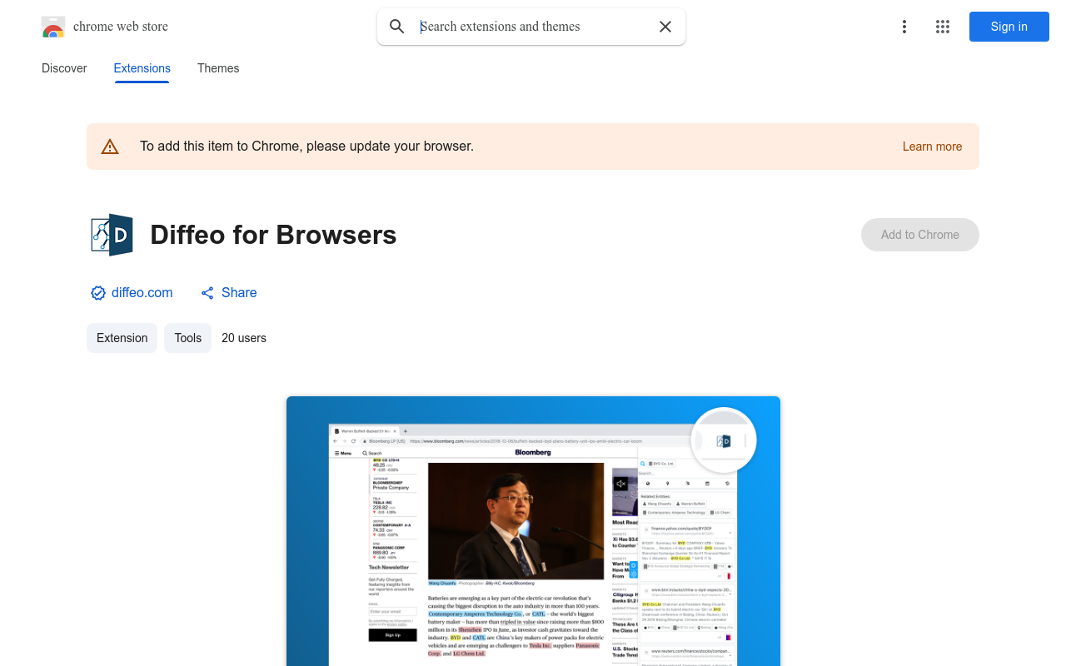Switch to the Discover tab
Image resolution: width=1066 pixels, height=666 pixels.
click(x=64, y=68)
